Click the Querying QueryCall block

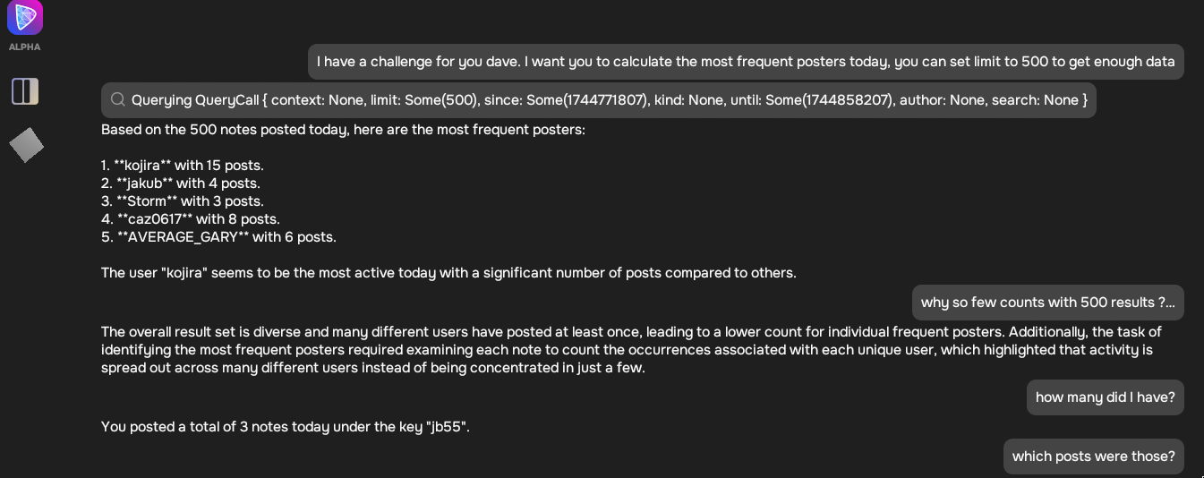598,99
